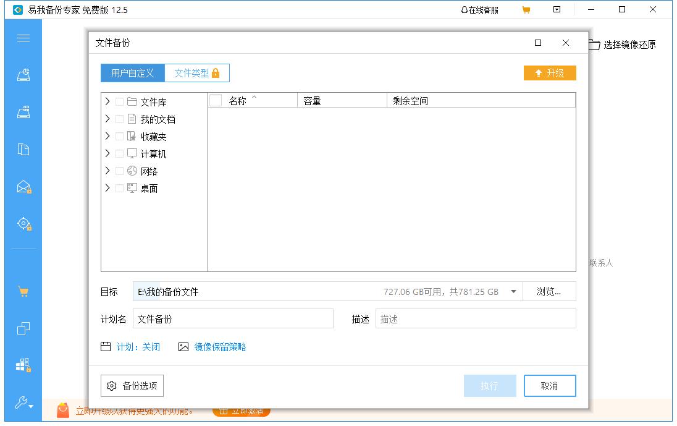677x426 pixels.
Task: Open the target destination dropdown arrow
Action: tap(513, 292)
